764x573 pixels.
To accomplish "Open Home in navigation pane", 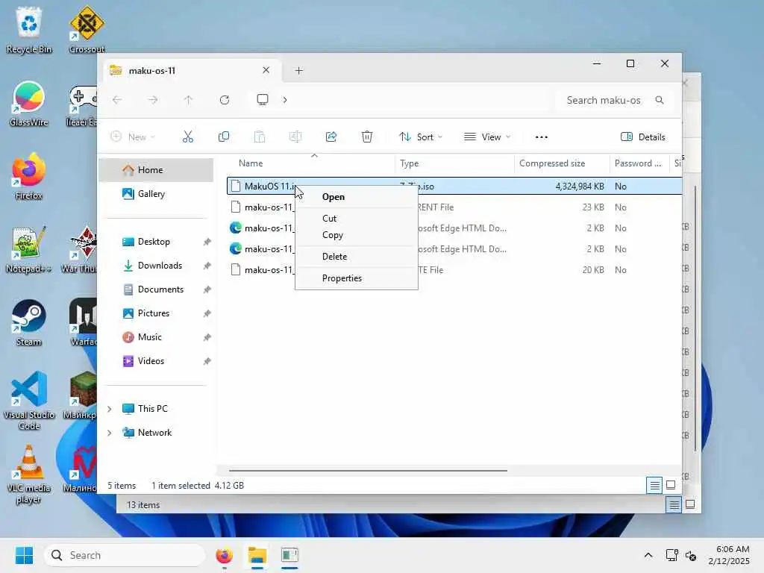I will point(156,170).
